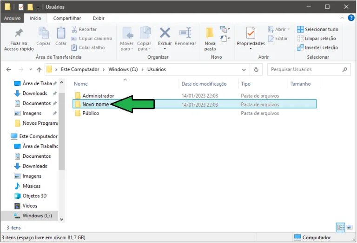Screen dimensions: 357x243
Task: Select the Administrador folder
Action: click(194, 96)
